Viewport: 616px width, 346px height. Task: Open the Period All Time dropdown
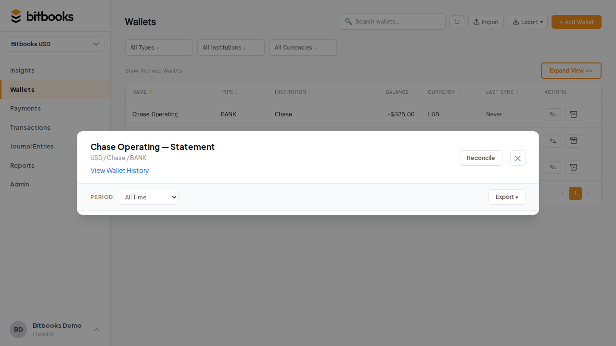click(x=148, y=197)
